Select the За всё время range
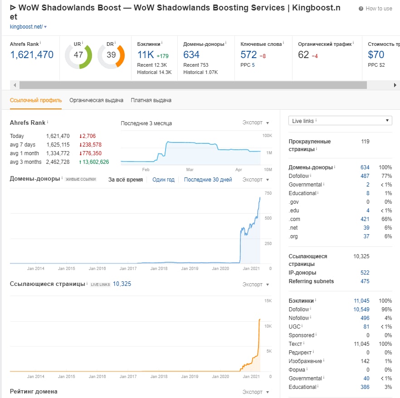Screen dimensions: 400x398 coord(126,180)
